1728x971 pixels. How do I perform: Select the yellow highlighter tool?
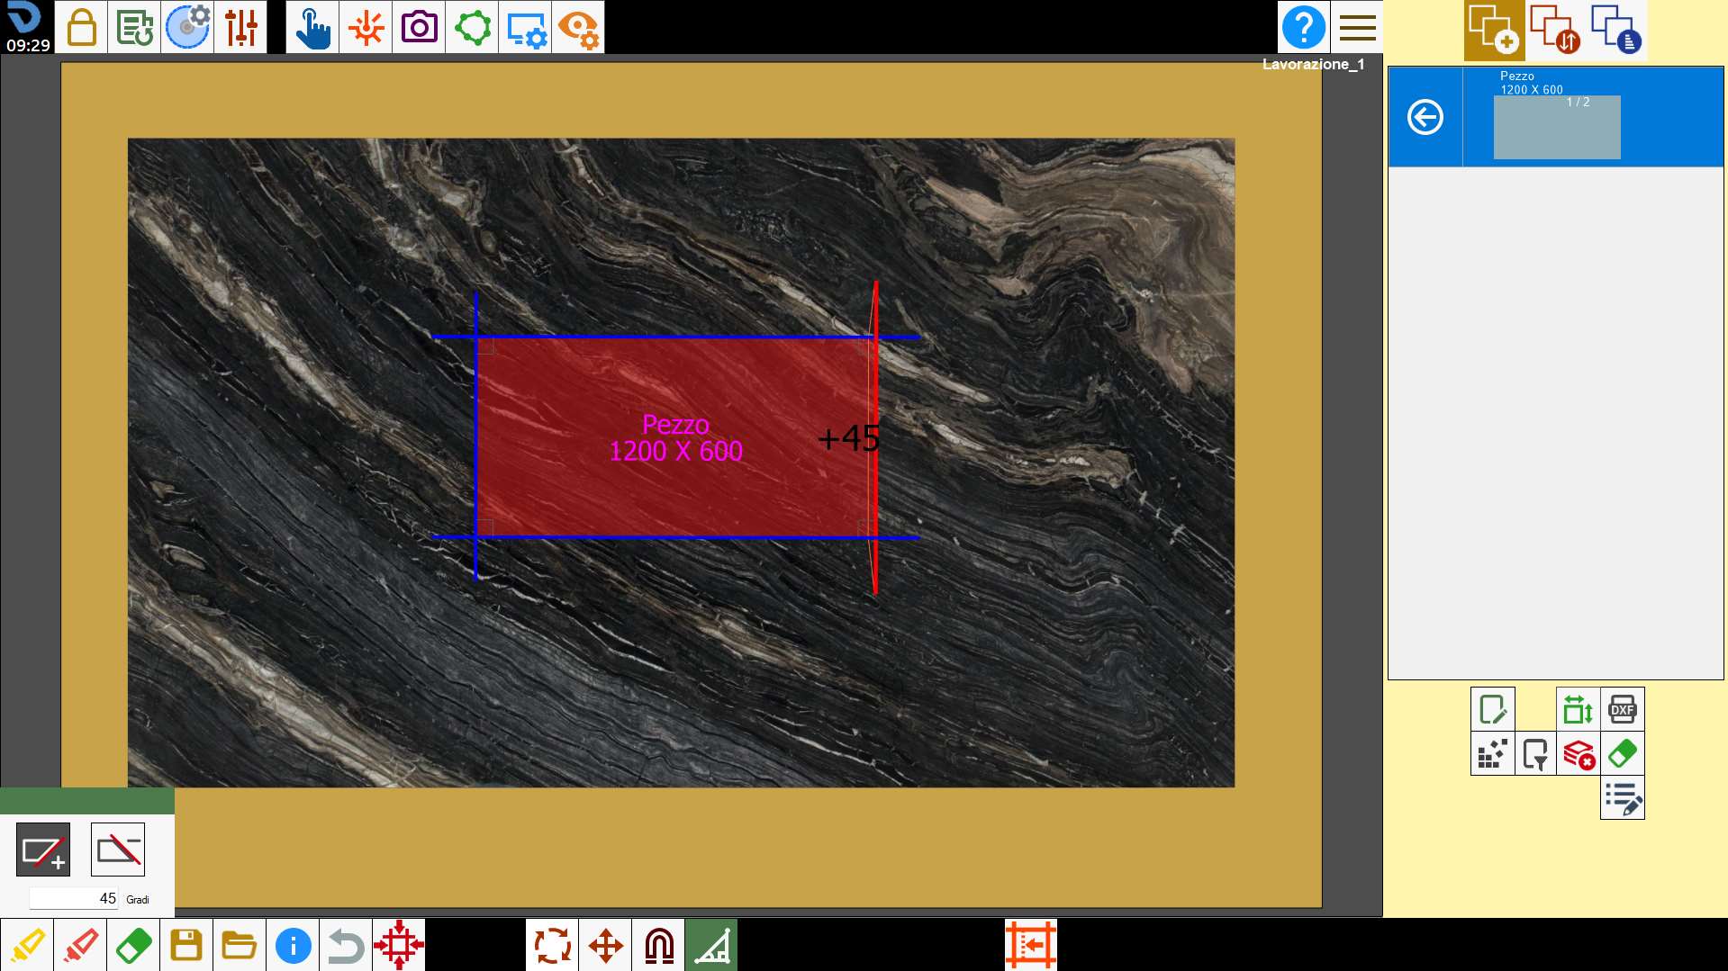coord(27,945)
